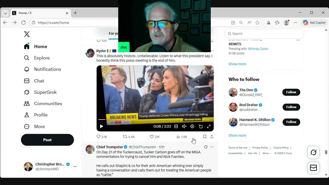
Task: Click the Post button
Action: click(x=47, y=140)
